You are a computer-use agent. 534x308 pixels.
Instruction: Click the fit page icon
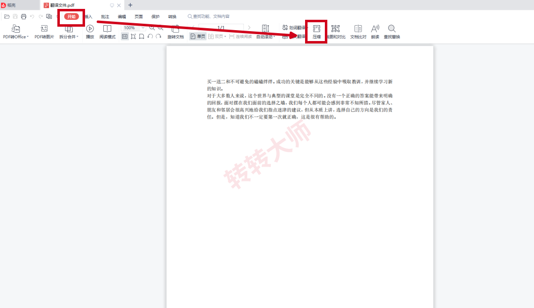click(x=133, y=37)
